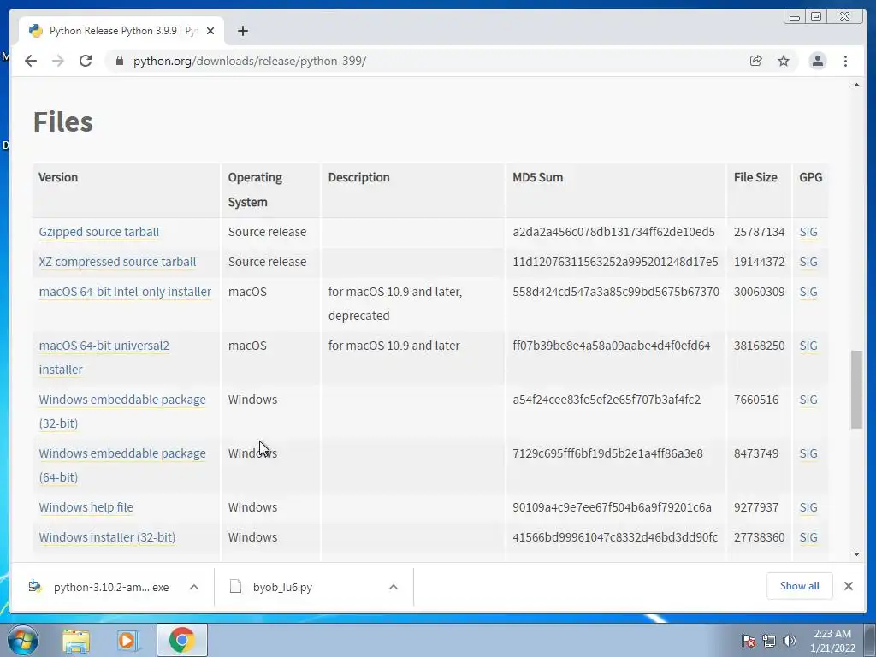Screen dimensions: 876x657
Task: Open SIG for Windows embeddable 32-bit
Action: (808, 400)
